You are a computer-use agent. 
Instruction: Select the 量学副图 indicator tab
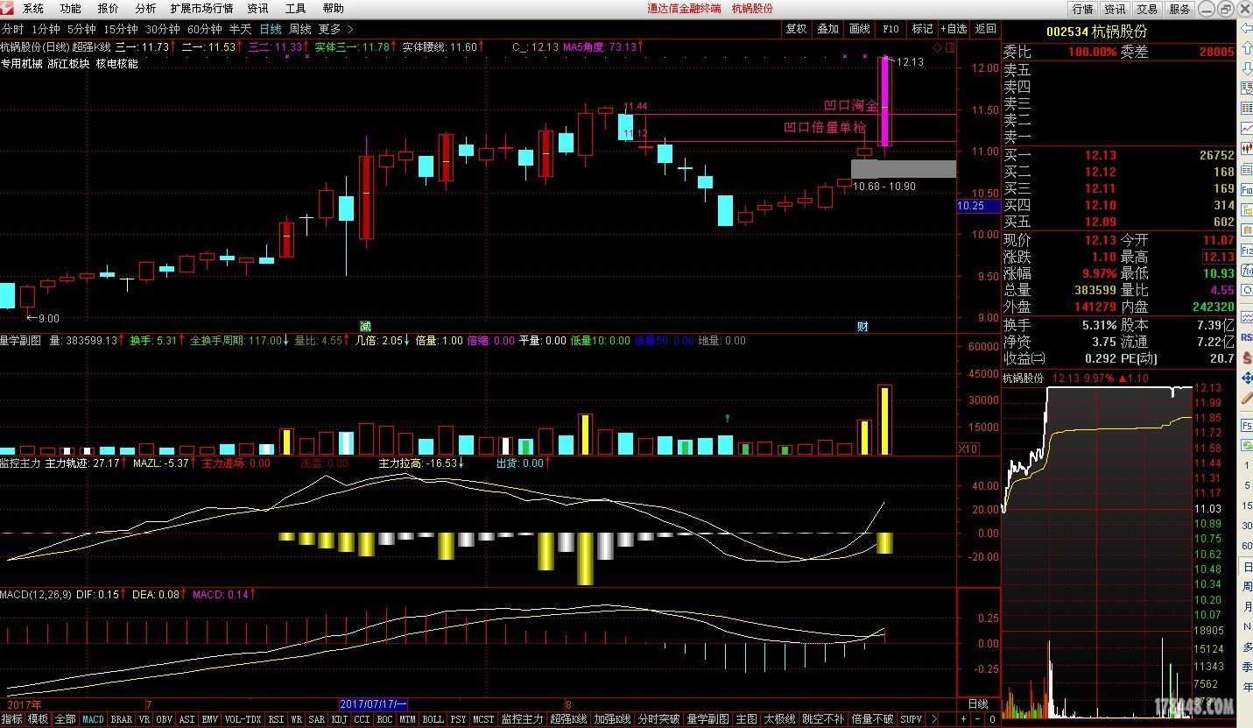(707, 719)
